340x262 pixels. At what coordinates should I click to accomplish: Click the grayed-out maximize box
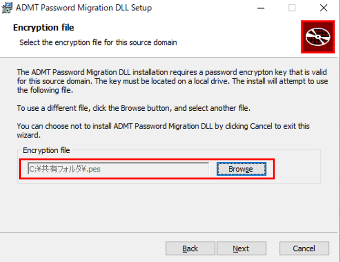click(x=292, y=8)
